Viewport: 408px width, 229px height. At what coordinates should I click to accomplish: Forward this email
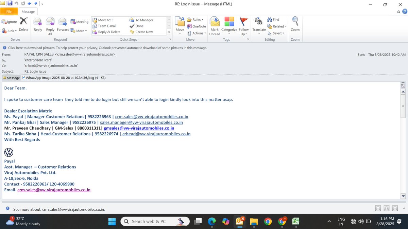pos(63,24)
